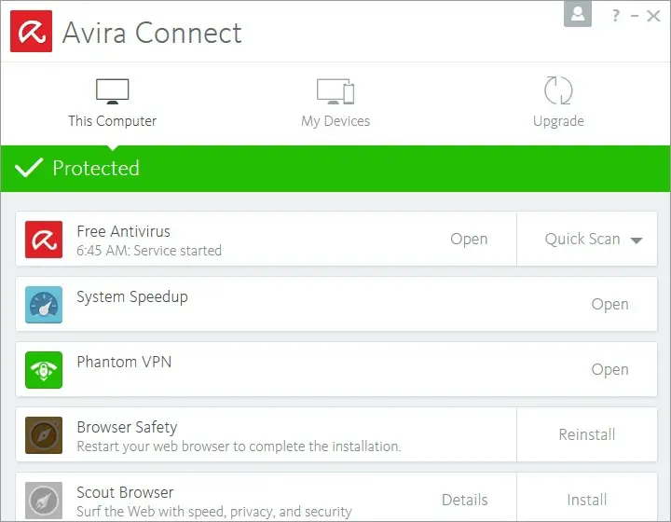This screenshot has width=671, height=522.
Task: Click the System Speedup gauge icon
Action: click(44, 305)
